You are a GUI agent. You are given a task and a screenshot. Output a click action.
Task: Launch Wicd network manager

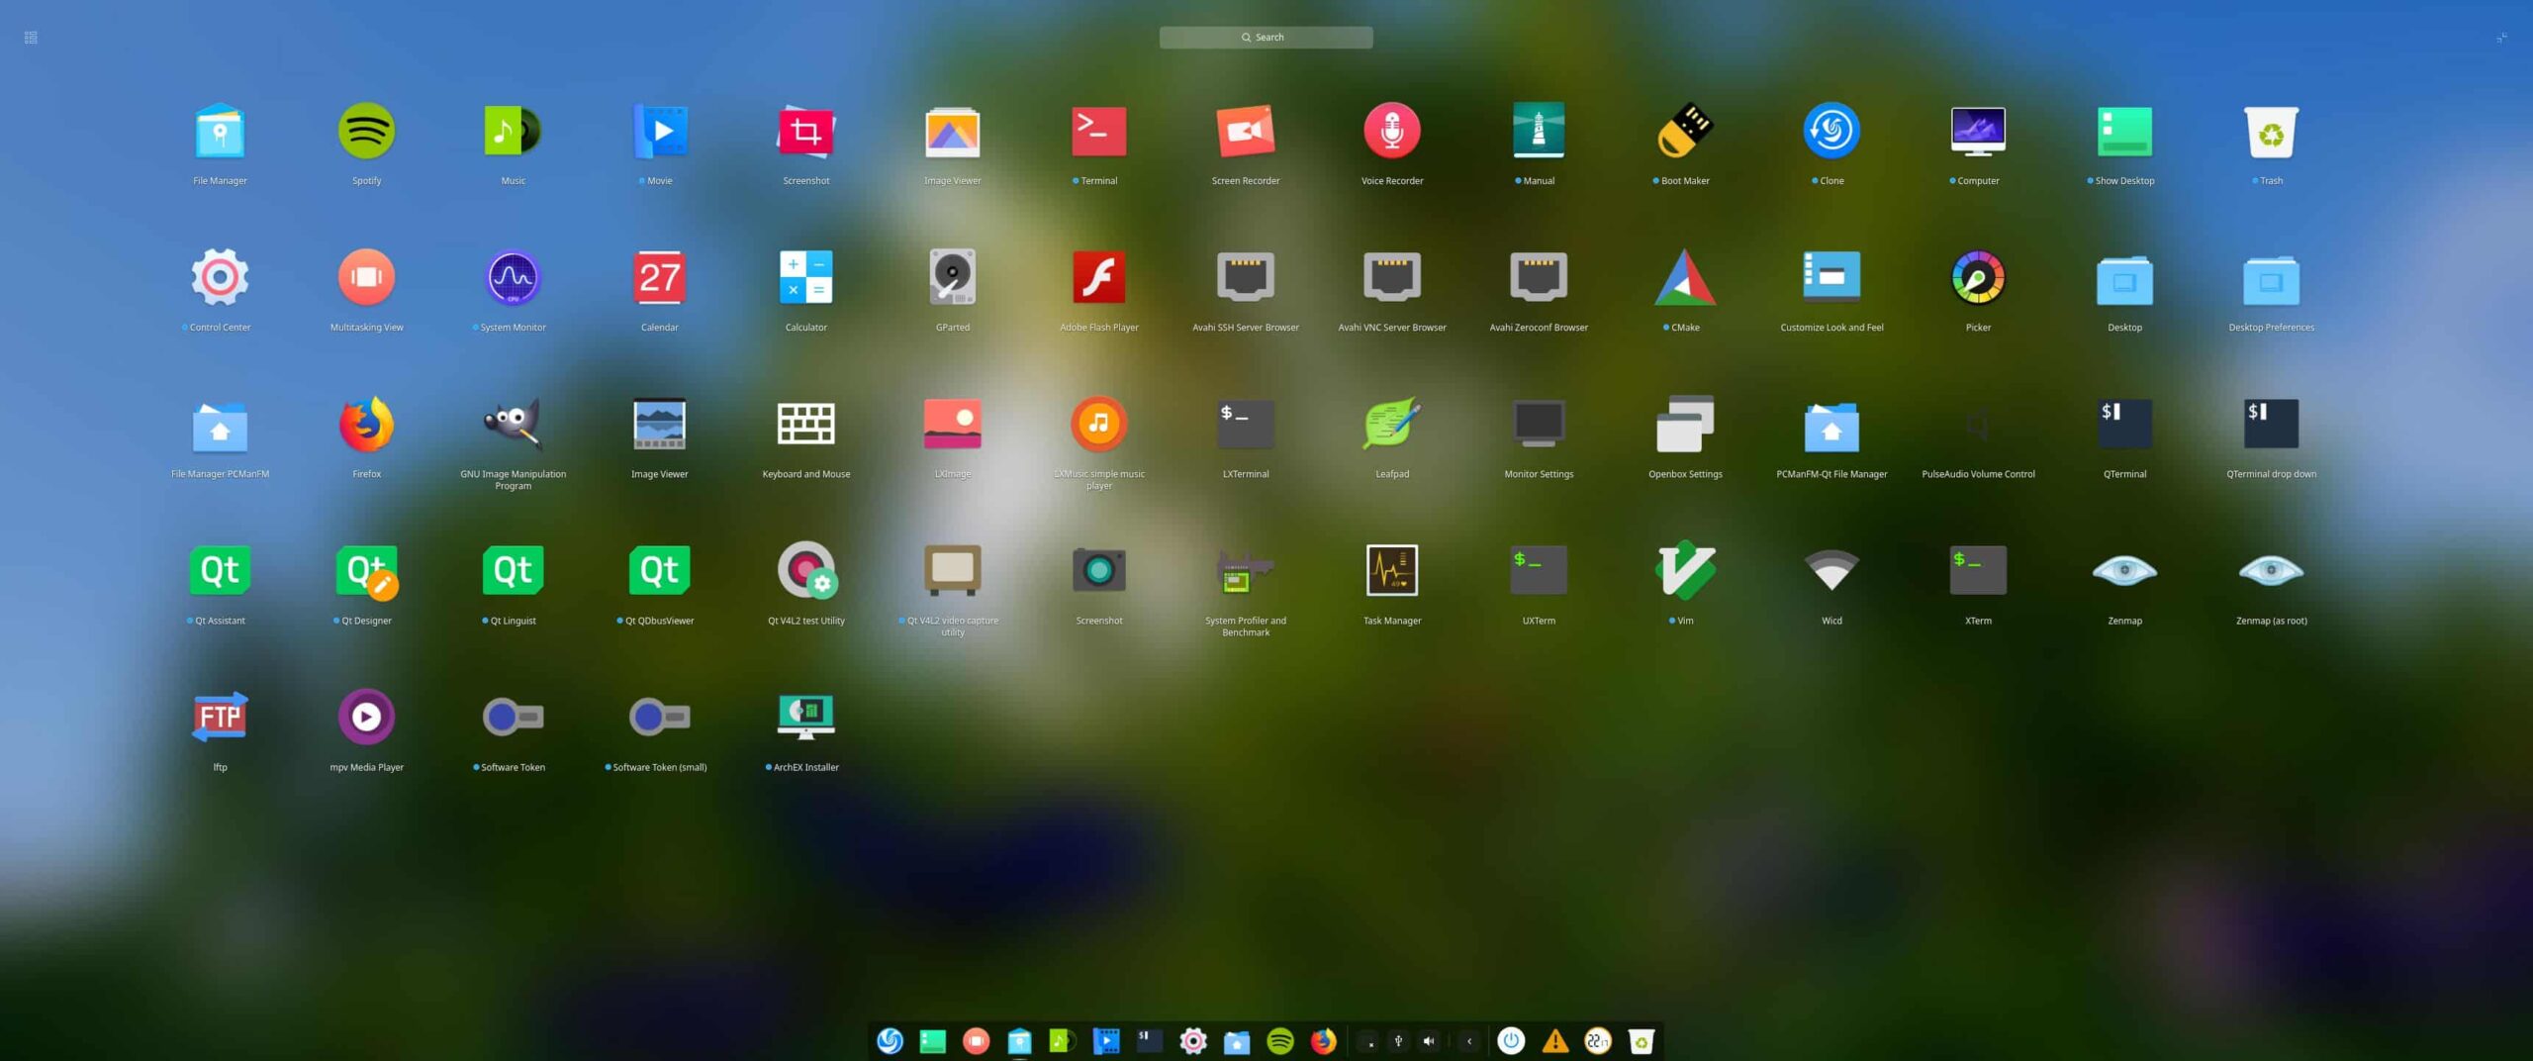pyautogui.click(x=1831, y=571)
